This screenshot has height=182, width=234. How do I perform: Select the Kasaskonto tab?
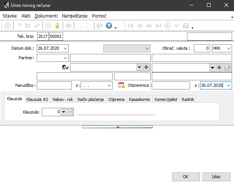139,99
